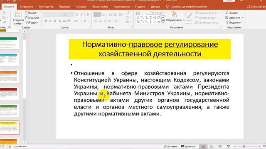Toggle italic К formatting
Screen dimensions: 266x149
50,21
